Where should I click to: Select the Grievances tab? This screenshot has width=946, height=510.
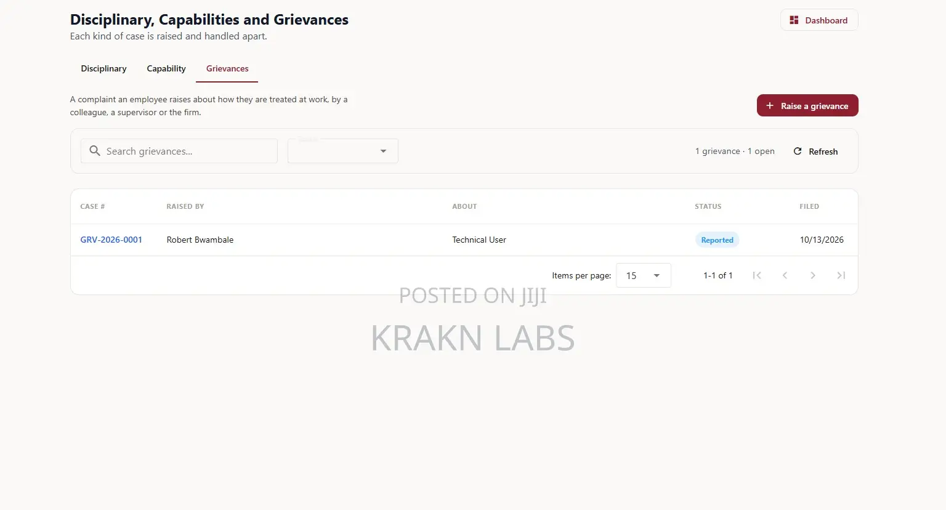point(227,68)
